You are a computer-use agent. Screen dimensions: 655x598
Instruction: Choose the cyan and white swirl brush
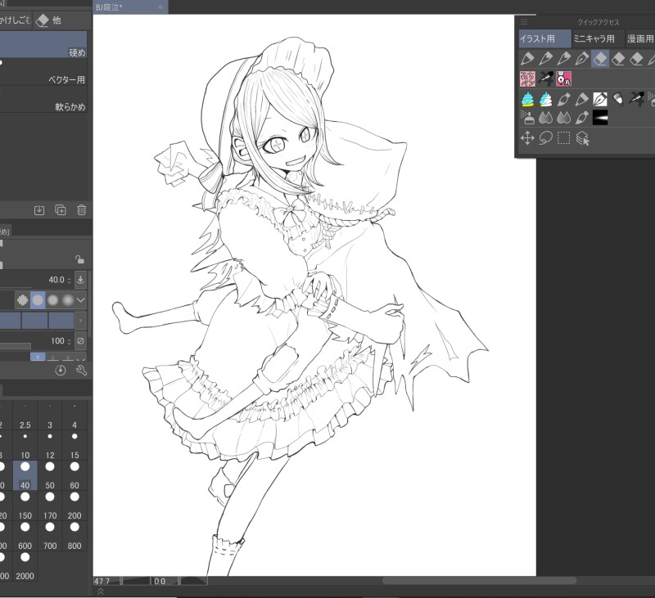545,99
